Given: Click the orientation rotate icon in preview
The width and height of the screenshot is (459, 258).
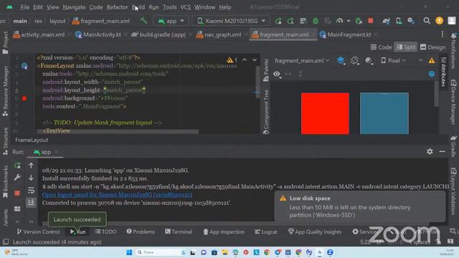Looking at the screenshot, I should coord(355,60).
